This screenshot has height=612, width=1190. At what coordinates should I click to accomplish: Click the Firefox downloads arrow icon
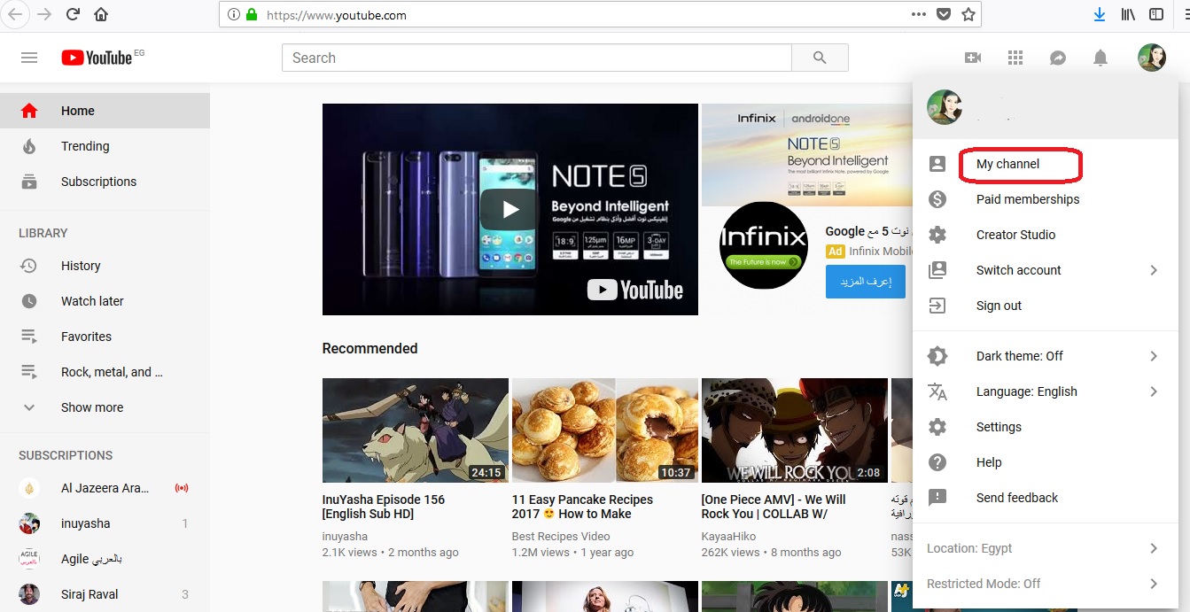tap(1100, 14)
